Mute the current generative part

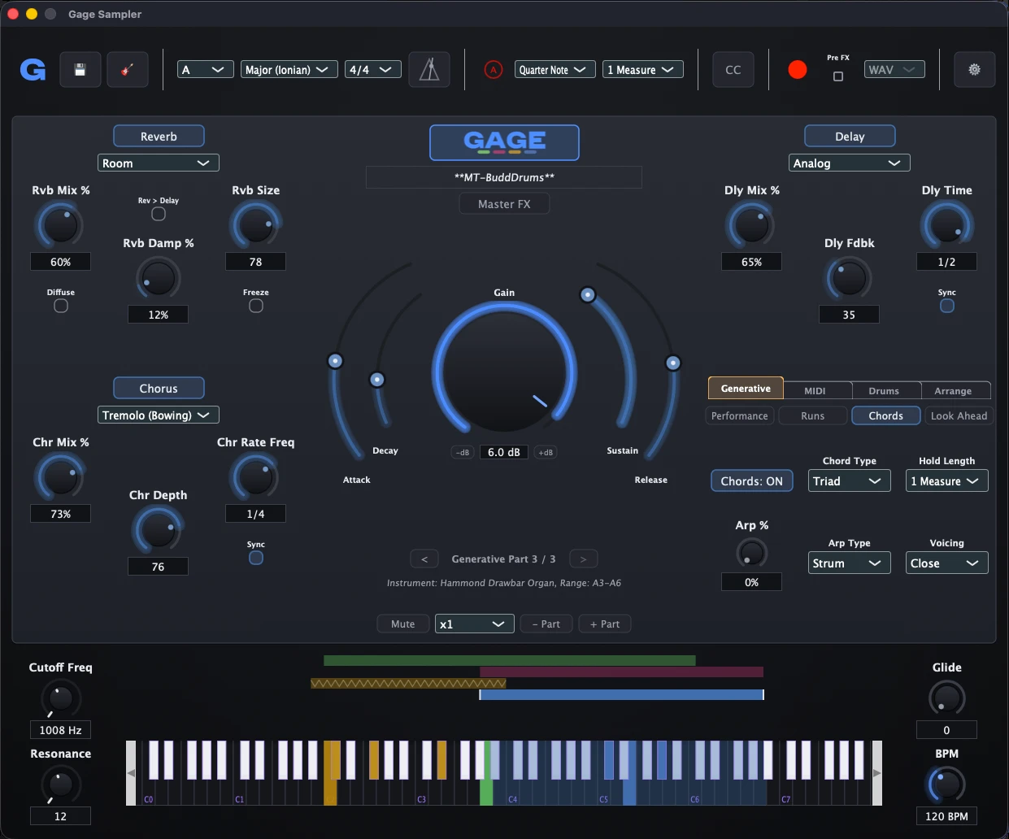[x=403, y=624]
